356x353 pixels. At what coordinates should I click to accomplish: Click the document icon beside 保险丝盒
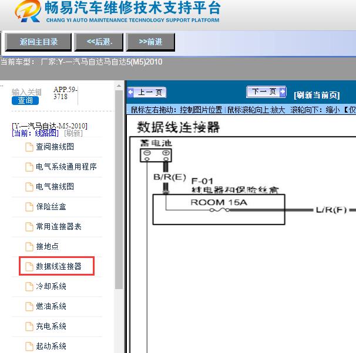29,207
